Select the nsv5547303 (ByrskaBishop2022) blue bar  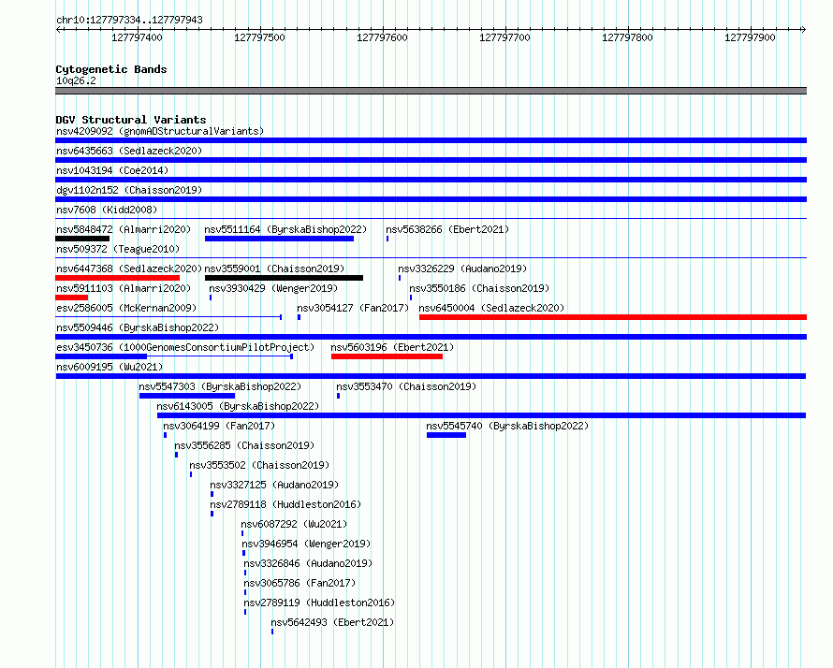coord(187,396)
